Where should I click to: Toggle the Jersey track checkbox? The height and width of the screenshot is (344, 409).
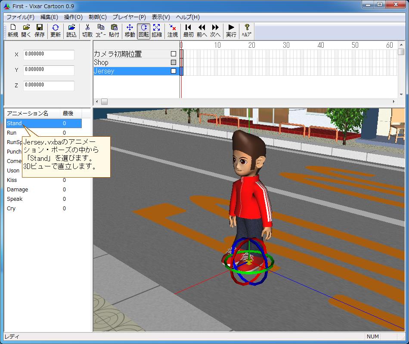click(x=174, y=71)
